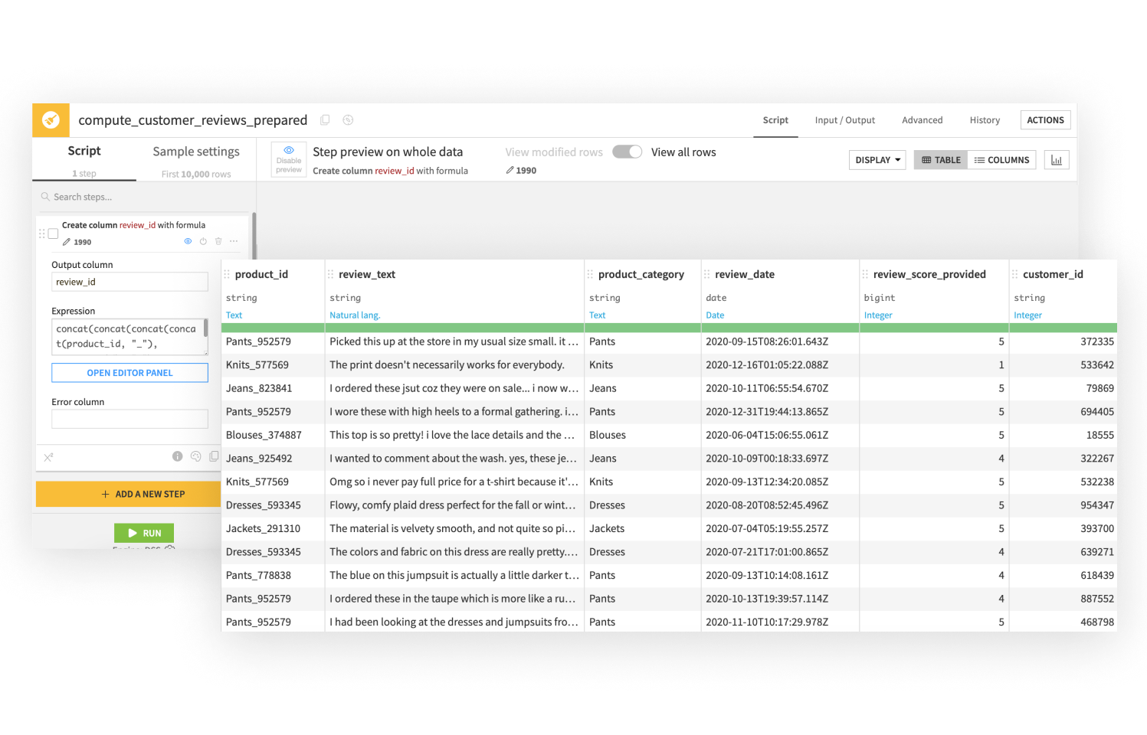The height and width of the screenshot is (735, 1147).
Task: Delete the step with the trash icon
Action: 218,241
